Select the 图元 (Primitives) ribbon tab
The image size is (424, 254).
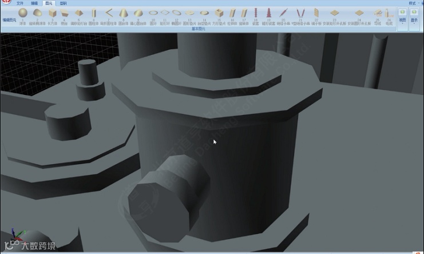pos(49,3)
